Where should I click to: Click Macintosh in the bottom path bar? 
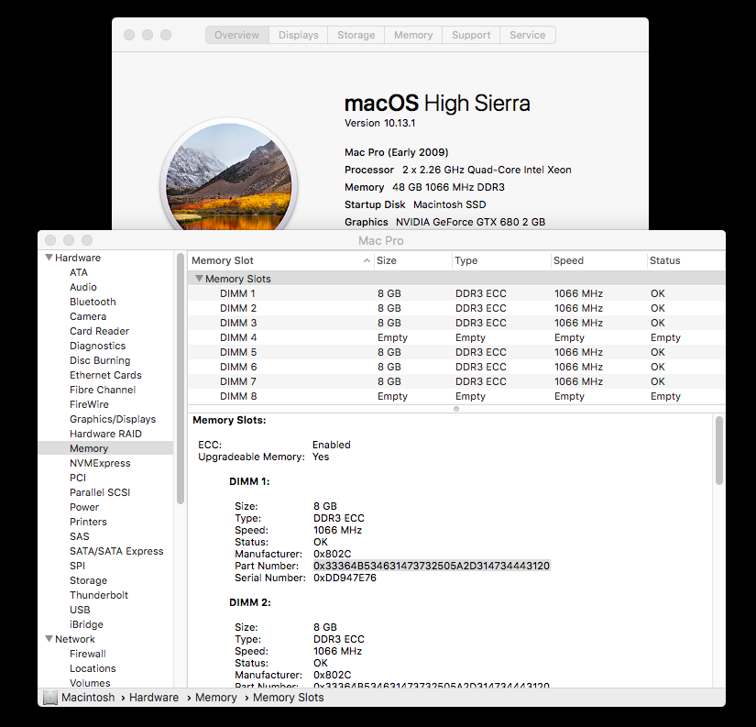pos(88,698)
